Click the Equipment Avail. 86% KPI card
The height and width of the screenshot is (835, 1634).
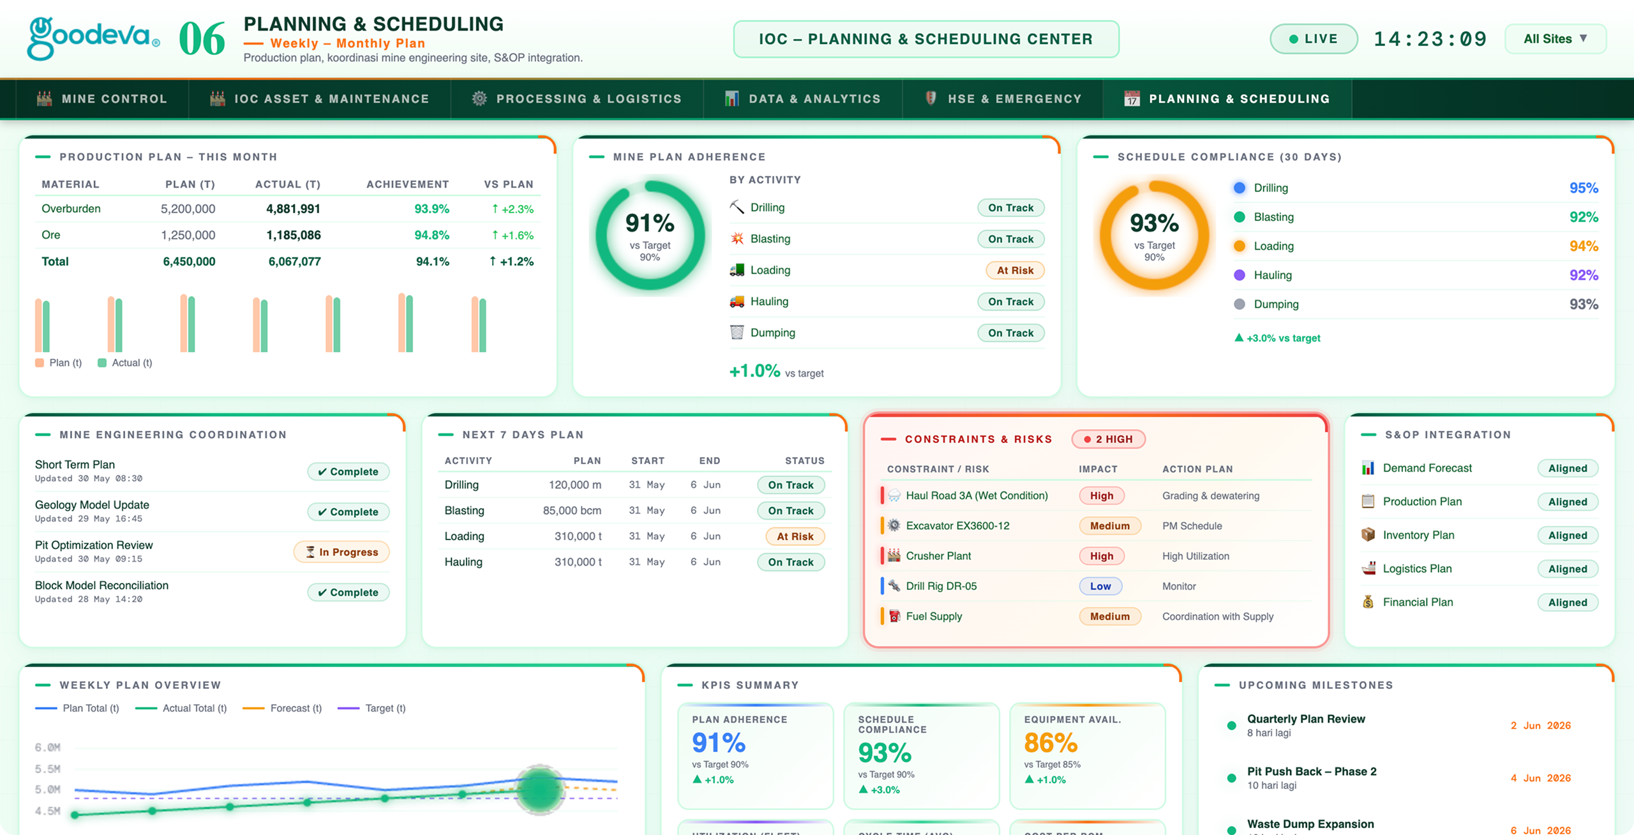pyautogui.click(x=1087, y=756)
